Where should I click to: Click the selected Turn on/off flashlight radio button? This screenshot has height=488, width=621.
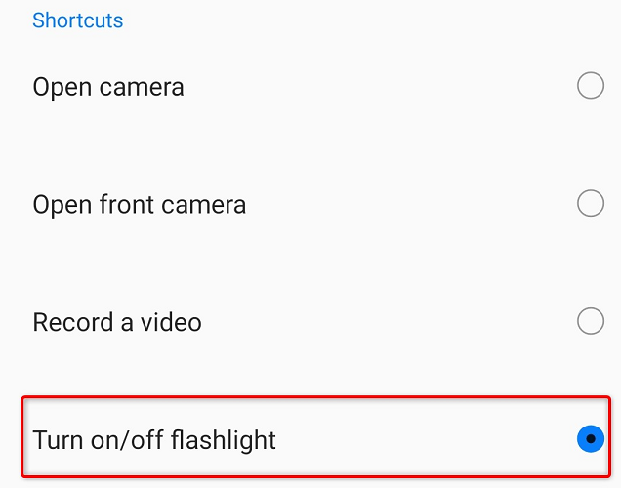pos(591,439)
